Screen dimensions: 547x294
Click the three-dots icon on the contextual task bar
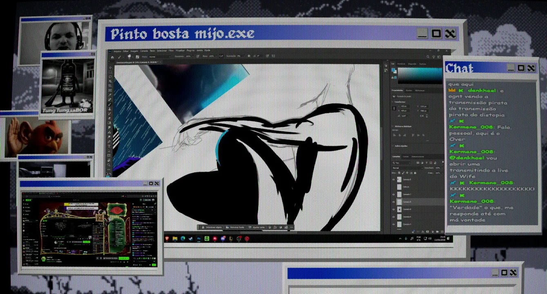click(292, 227)
